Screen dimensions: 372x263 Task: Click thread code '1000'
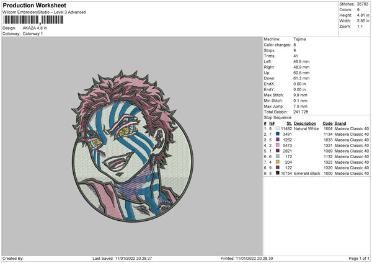pyautogui.click(x=328, y=174)
